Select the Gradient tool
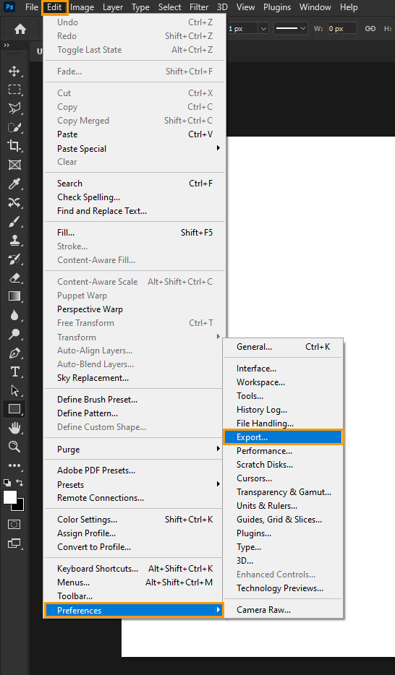 (x=14, y=296)
